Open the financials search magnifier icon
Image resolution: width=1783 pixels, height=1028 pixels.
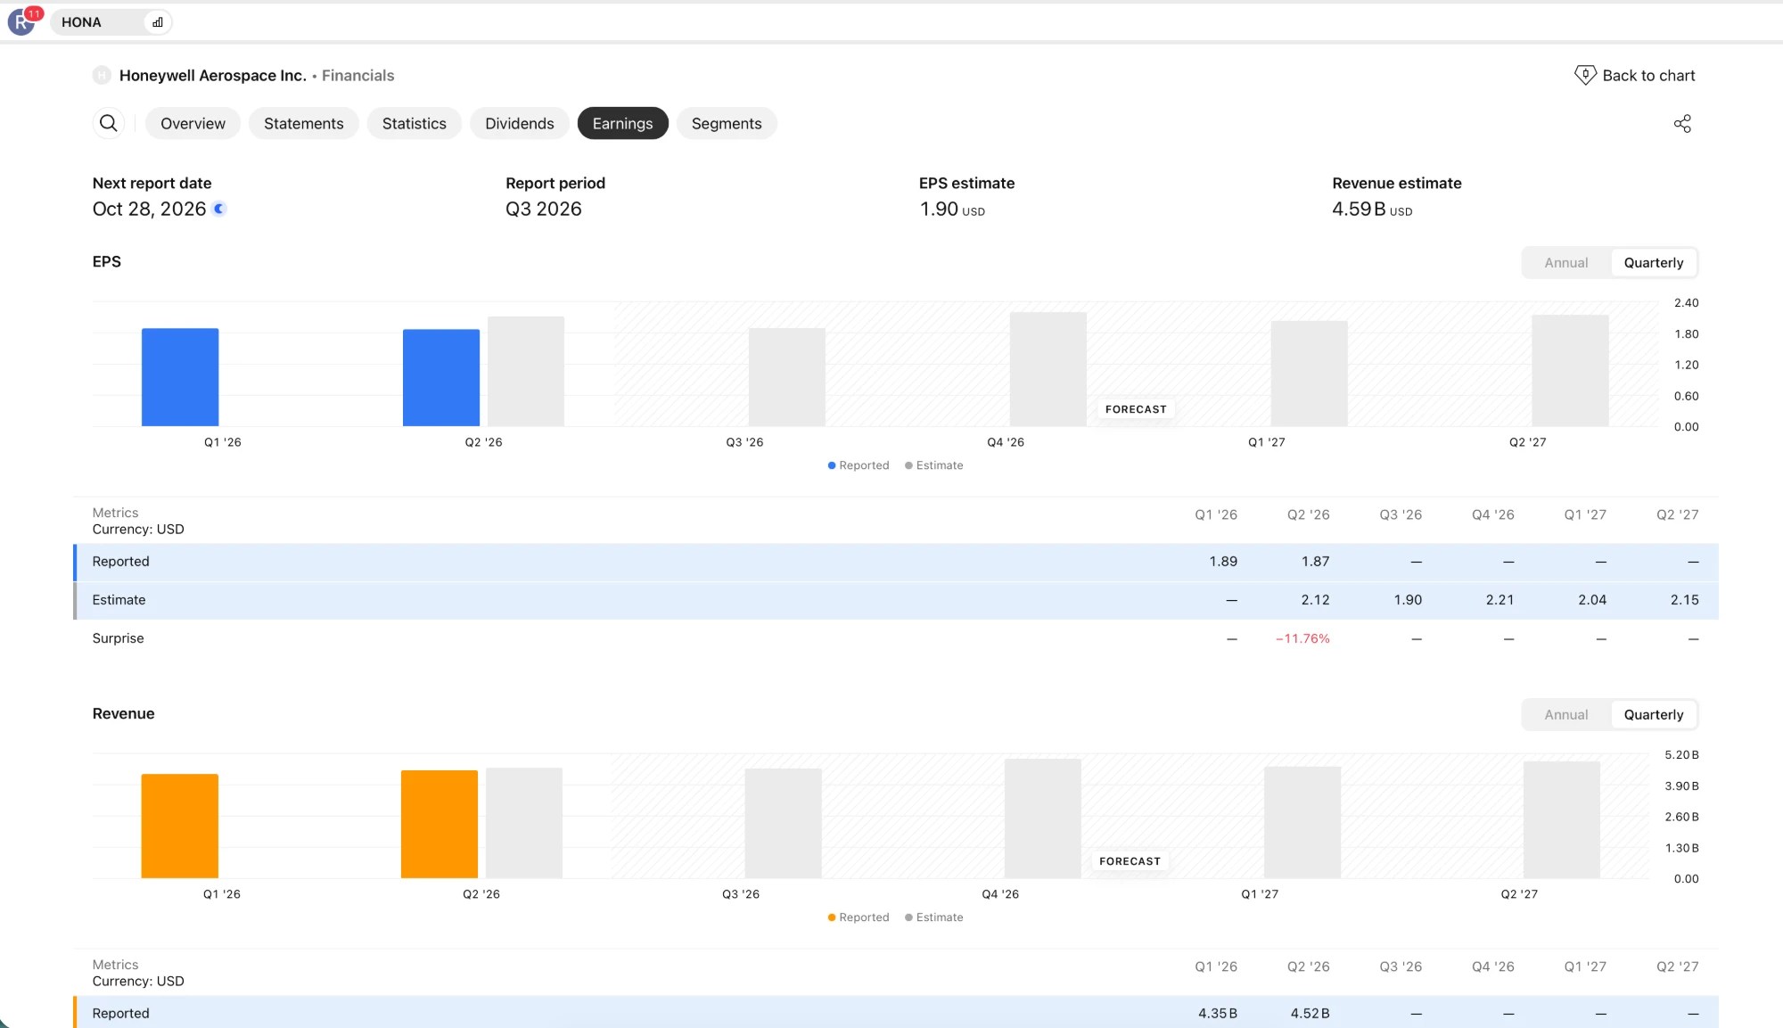pos(109,123)
